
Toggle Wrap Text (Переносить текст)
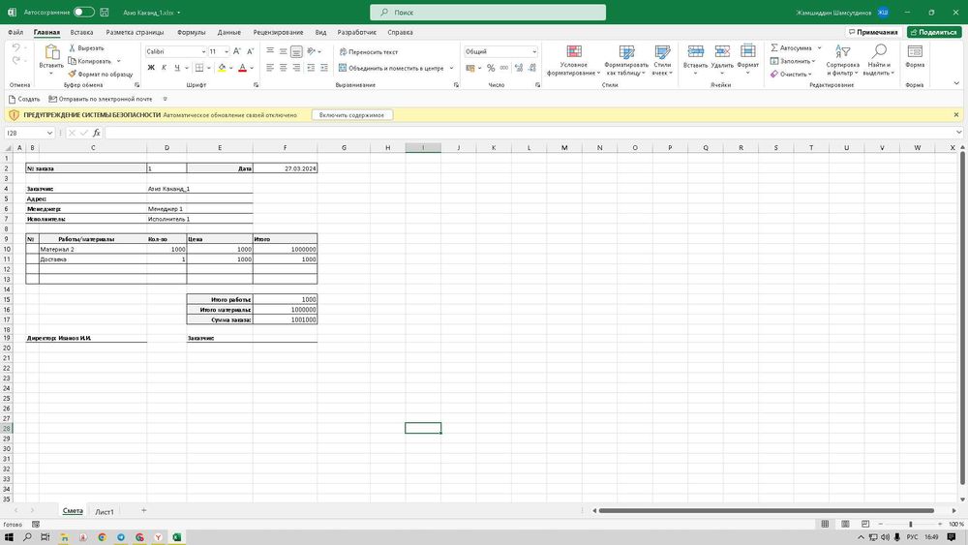369,52
